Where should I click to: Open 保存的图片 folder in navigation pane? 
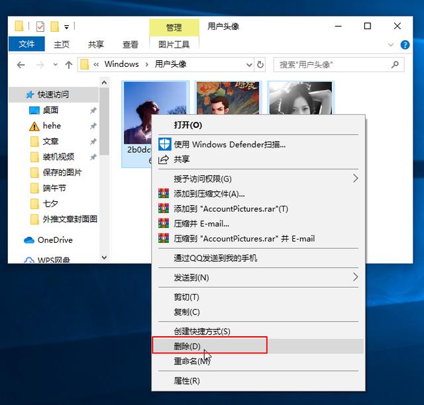(62, 172)
